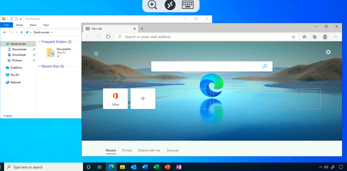Open the Office quick link tile

tap(115, 99)
